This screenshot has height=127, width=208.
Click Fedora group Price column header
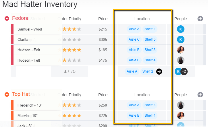103,19
